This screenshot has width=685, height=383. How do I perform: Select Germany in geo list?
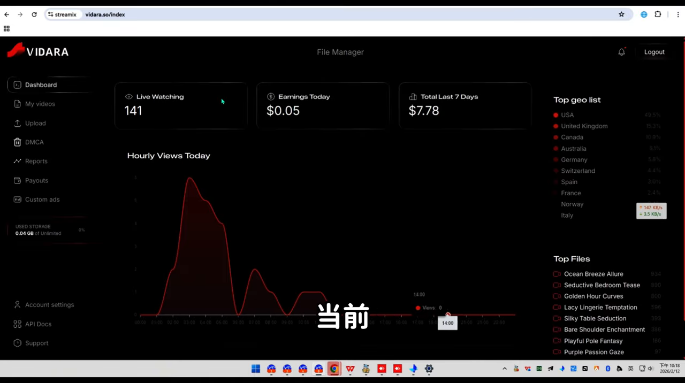click(574, 160)
